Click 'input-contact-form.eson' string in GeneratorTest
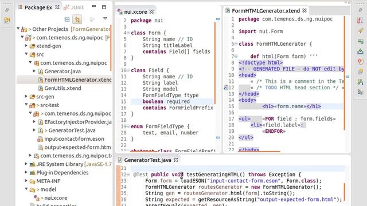 tap(244, 181)
